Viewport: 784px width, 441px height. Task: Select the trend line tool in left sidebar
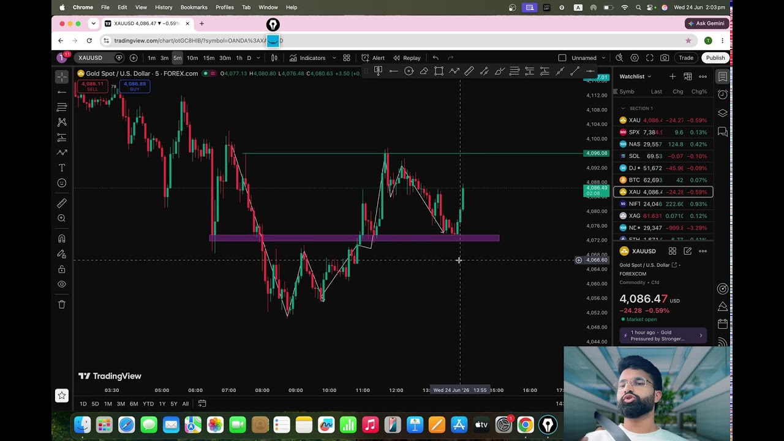click(x=62, y=92)
